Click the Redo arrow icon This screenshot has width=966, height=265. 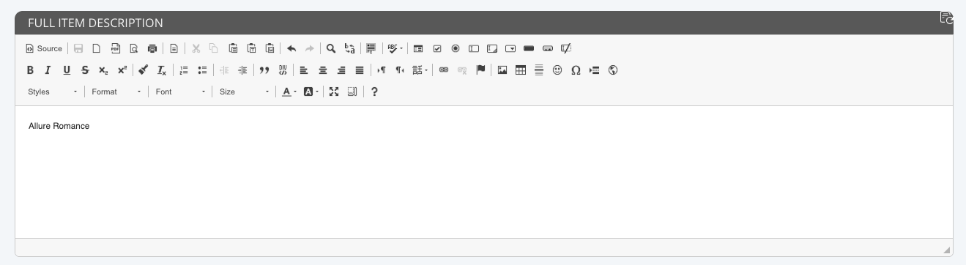click(310, 48)
